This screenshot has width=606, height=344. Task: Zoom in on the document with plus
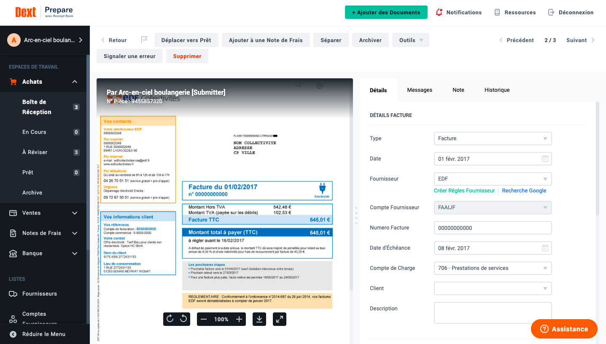[x=239, y=319]
